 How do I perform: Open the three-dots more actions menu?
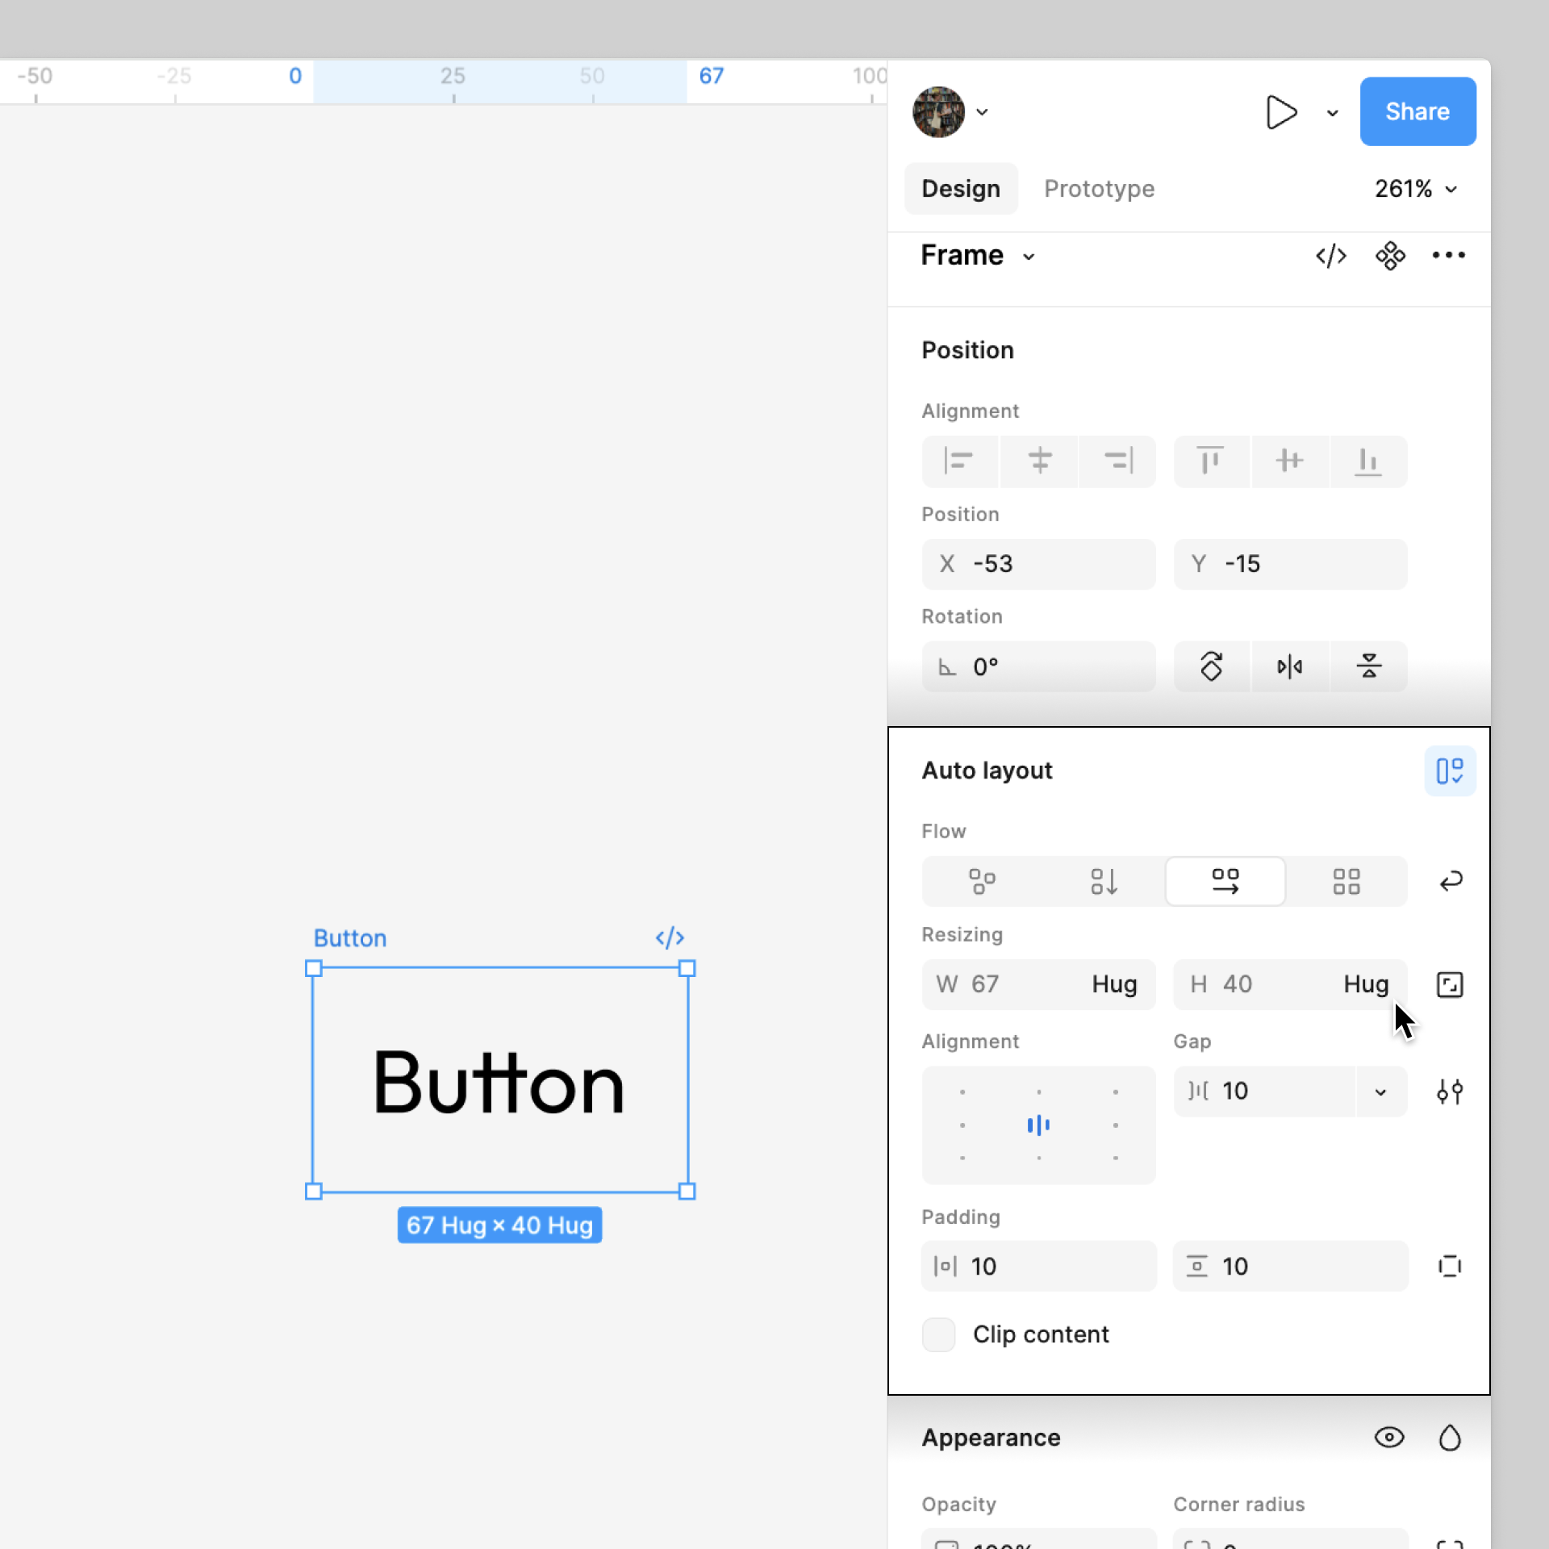(x=1449, y=256)
